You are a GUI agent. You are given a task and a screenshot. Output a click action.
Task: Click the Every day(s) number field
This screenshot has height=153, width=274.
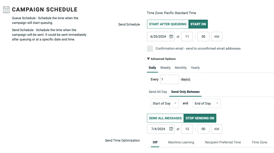click(169, 79)
